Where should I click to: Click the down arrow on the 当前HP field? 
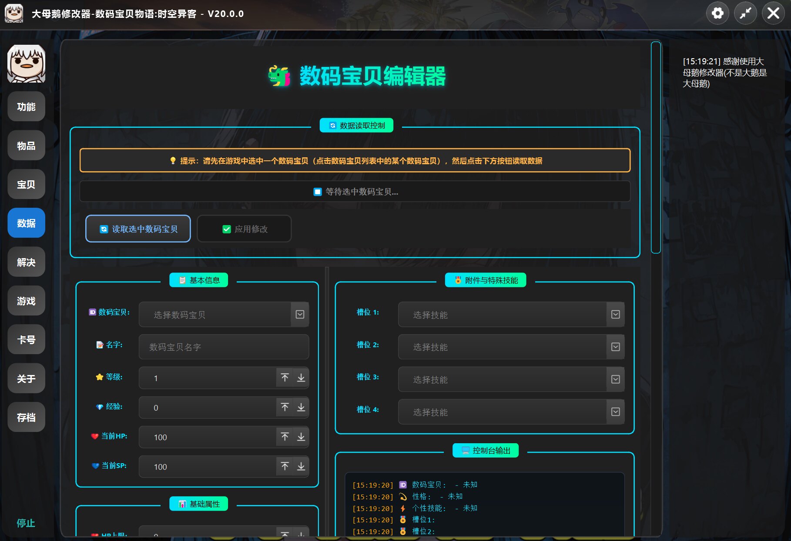click(x=301, y=437)
